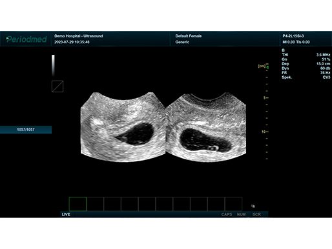
Task: Click the timestamp 2023-07-29 10:35:48
Action: [72, 42]
